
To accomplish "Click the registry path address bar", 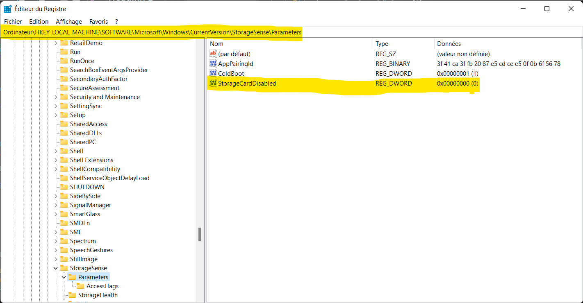I will tap(291, 32).
